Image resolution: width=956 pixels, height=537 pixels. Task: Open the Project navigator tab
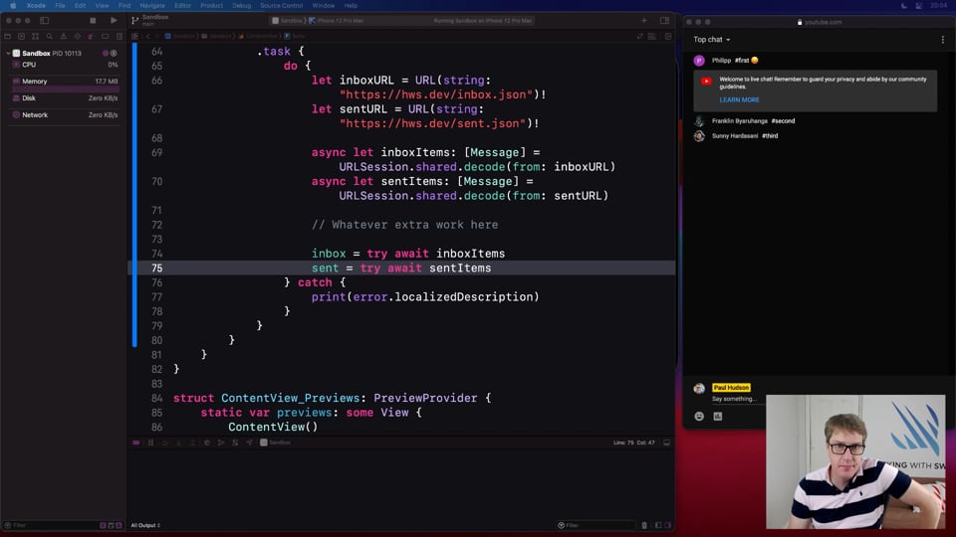point(7,37)
